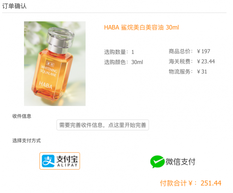
Task: Click the 物流服务 ¥31 fee
Action: [202, 72]
